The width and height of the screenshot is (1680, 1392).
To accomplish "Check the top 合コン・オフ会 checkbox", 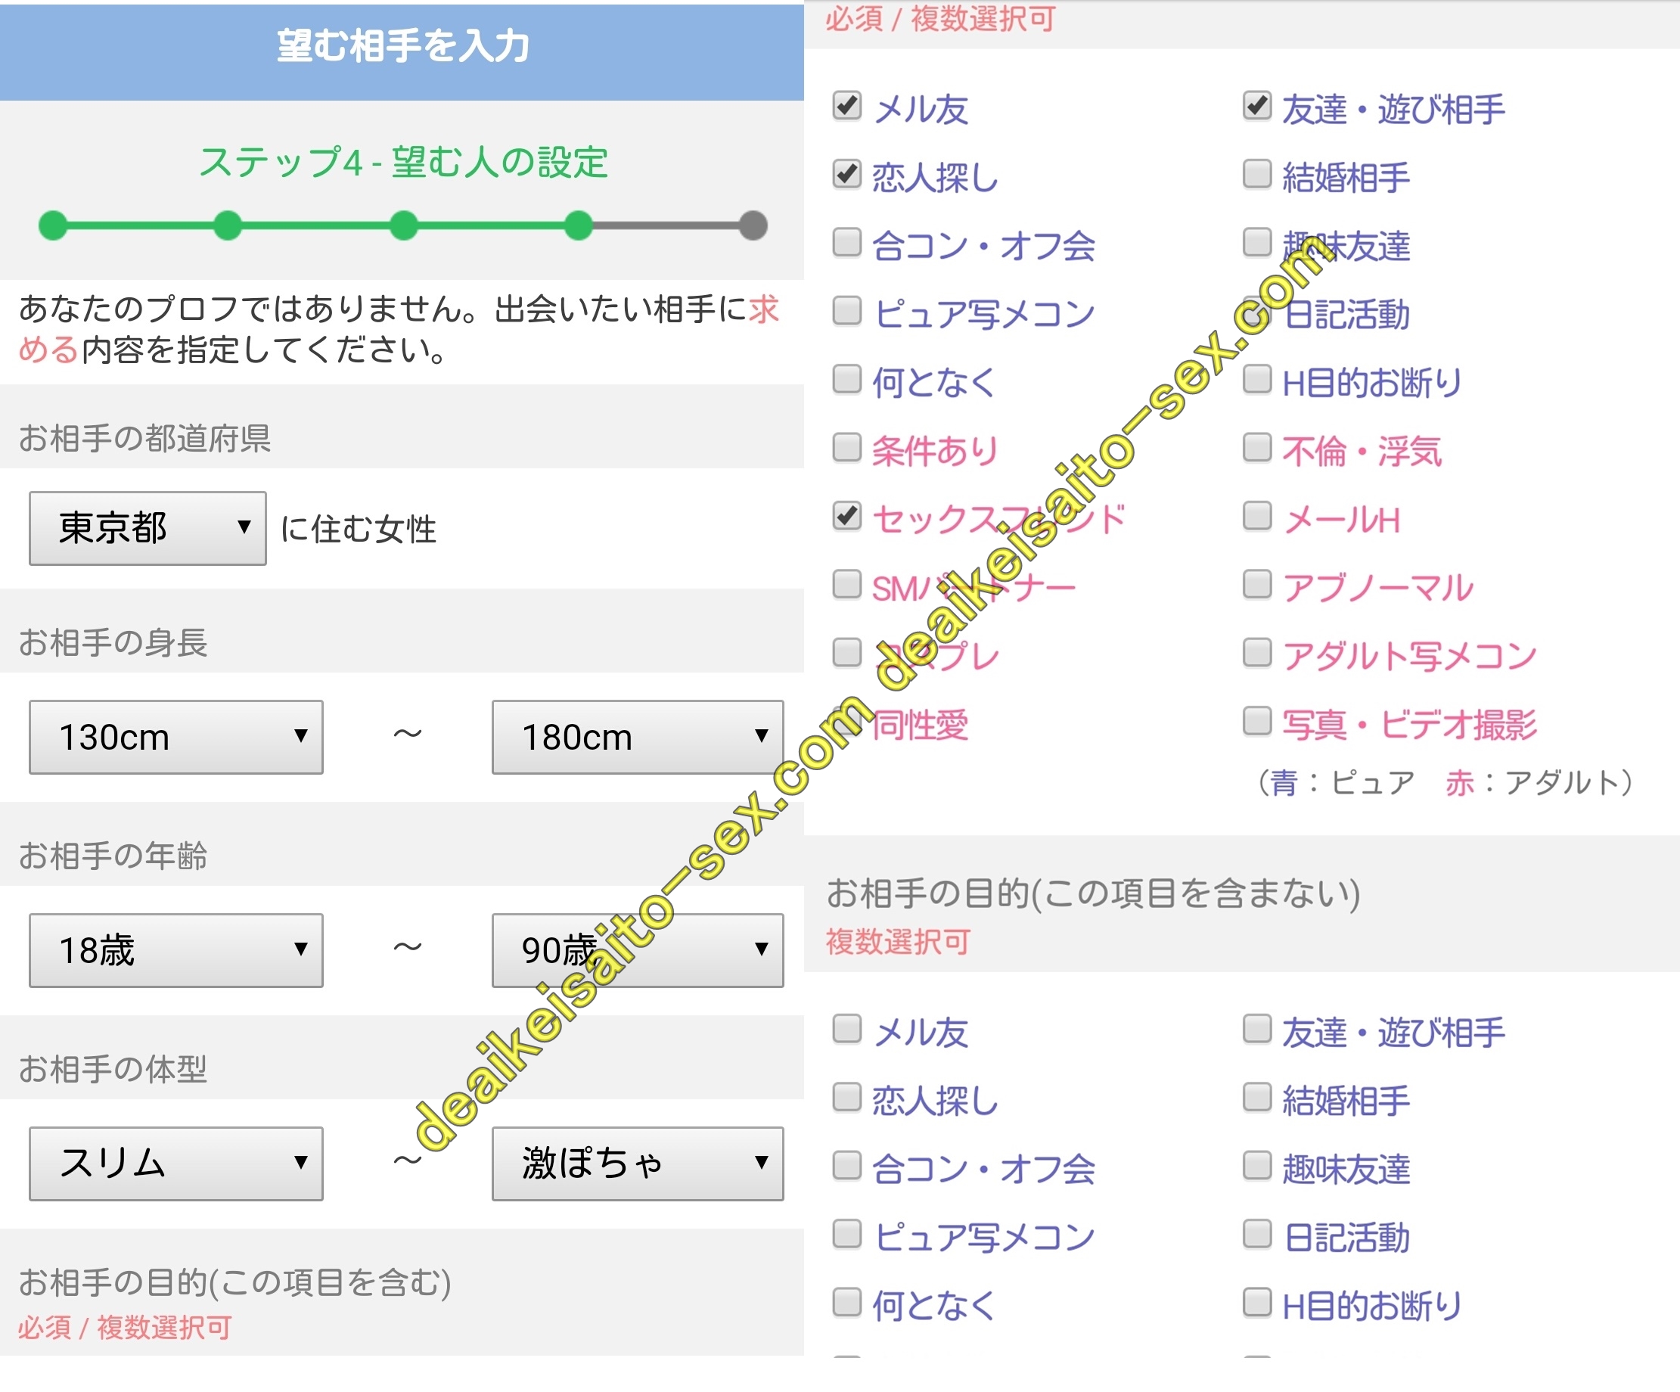I will click(x=846, y=241).
